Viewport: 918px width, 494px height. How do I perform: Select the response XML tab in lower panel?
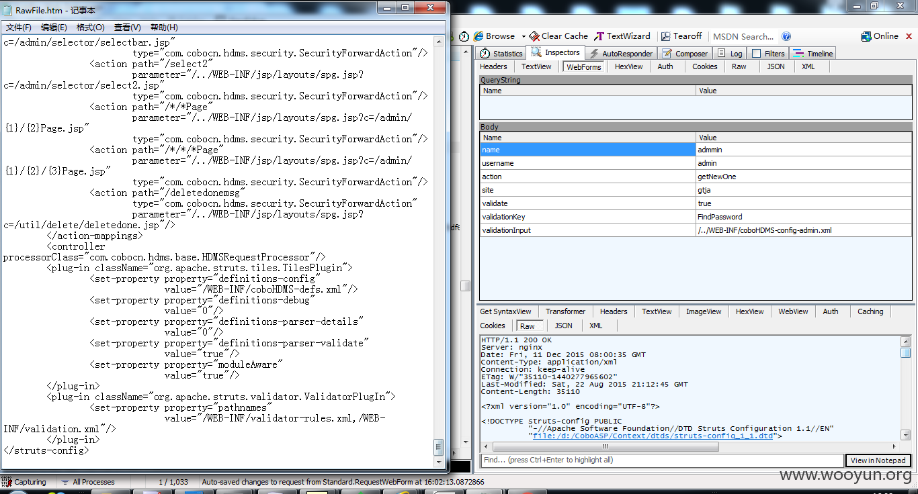click(596, 326)
